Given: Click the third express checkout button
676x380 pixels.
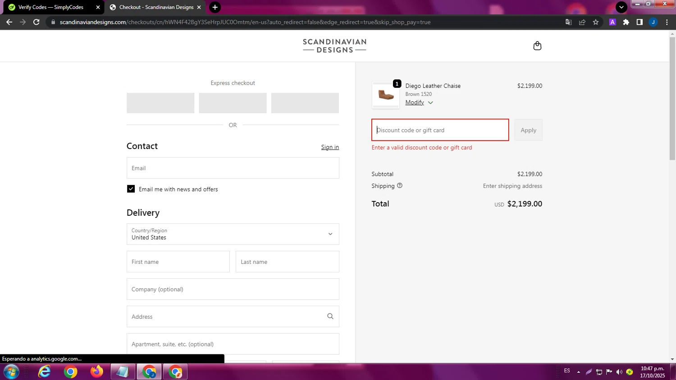Looking at the screenshot, I should (305, 103).
